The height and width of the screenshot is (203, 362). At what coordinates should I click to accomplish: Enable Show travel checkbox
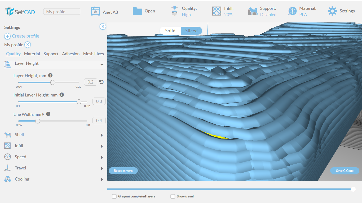coord(173,196)
